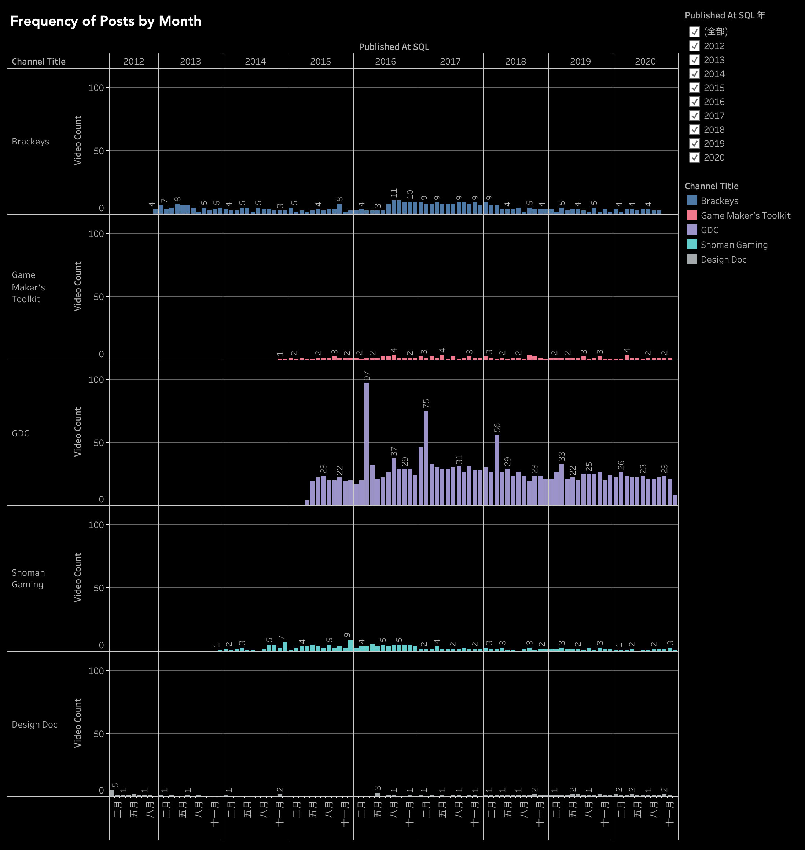Click the Brackeys bar labeled 11
Image resolution: width=805 pixels, height=850 pixels.
pyautogui.click(x=393, y=207)
